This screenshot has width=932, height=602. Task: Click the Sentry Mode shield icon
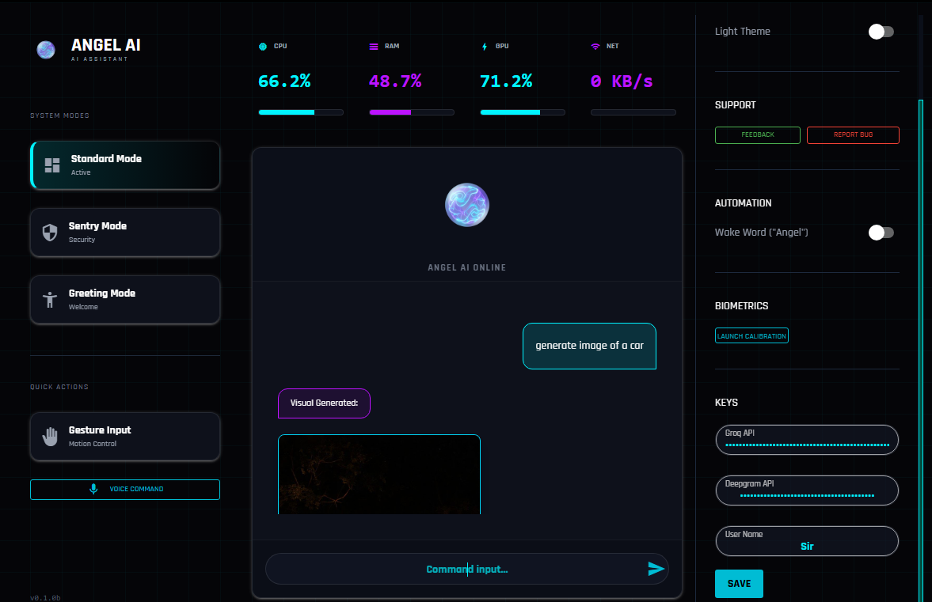(50, 232)
